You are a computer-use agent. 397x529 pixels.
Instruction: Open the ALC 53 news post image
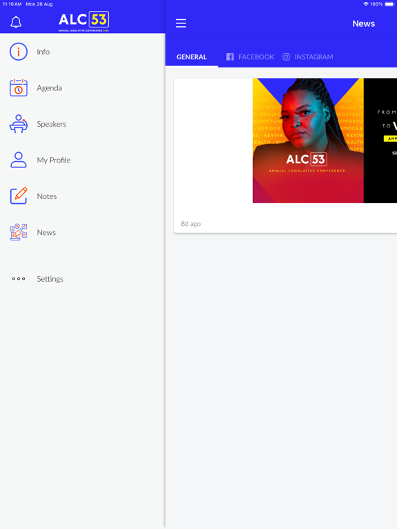(x=325, y=141)
